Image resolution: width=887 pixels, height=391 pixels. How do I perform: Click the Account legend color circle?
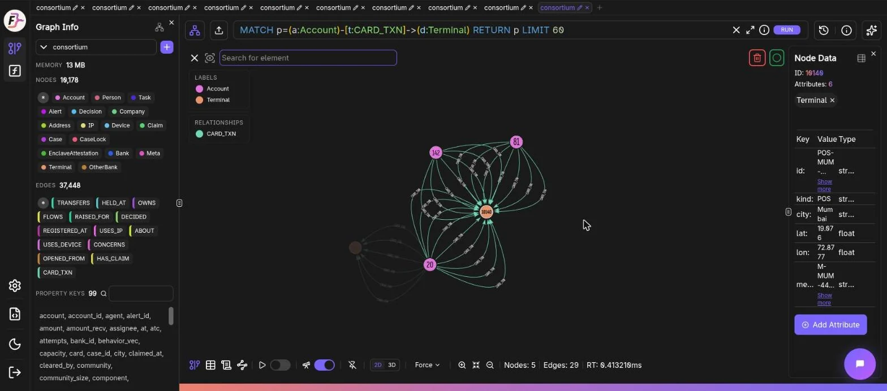tap(199, 89)
